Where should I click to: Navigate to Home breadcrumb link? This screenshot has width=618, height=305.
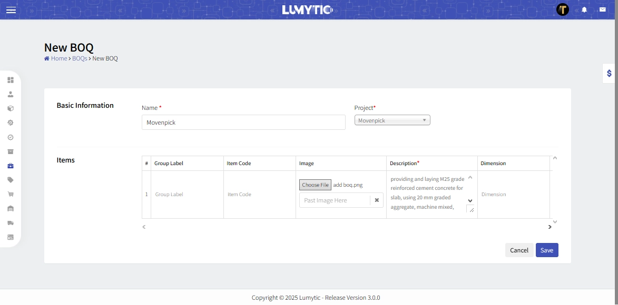tap(58, 58)
